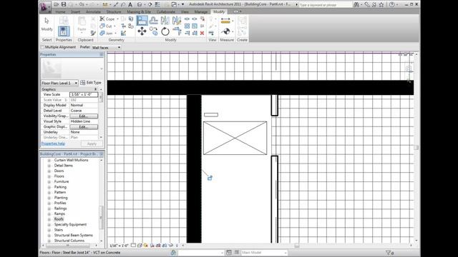Click the Aligned Dimension measure icon
Image resolution: width=458 pixels, height=257 pixels.
click(225, 21)
